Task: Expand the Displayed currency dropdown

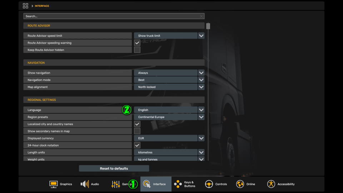Action: (x=201, y=138)
